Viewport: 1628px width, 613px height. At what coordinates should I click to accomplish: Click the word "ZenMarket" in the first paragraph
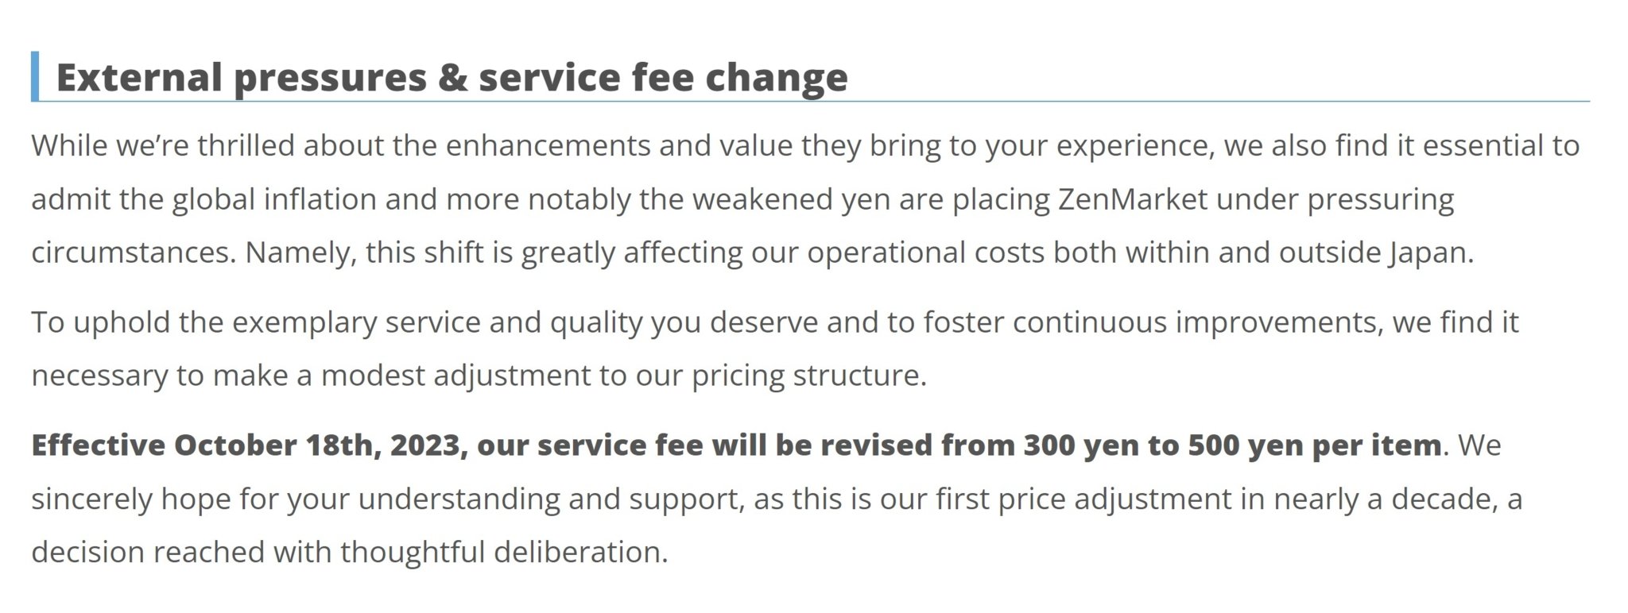[x=1133, y=199]
